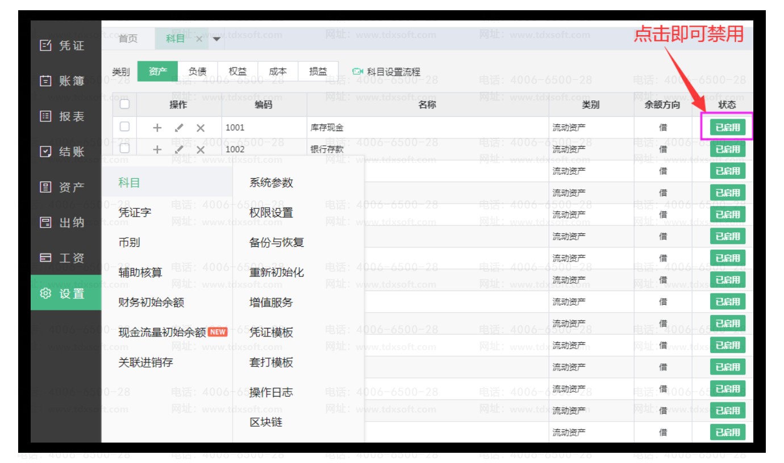Toggle the 已启用 status for 库存现金

coord(727,127)
